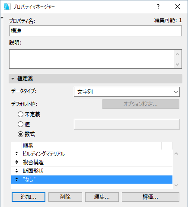This screenshot has width=188, height=207.
Task: Click reorder handle of 断面形状 row
Action: (x=17, y=171)
